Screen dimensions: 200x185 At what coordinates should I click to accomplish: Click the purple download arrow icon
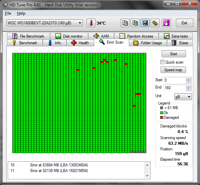pos(166,23)
